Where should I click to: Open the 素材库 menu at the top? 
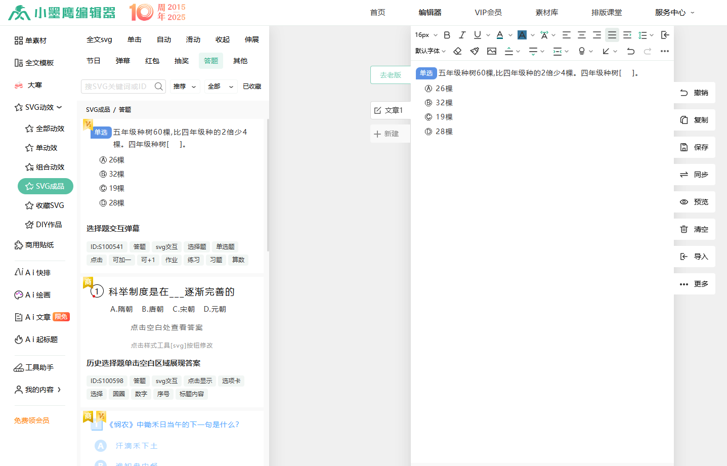(546, 12)
